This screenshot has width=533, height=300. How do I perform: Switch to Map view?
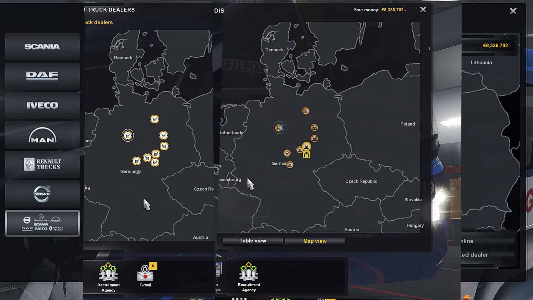tap(315, 241)
